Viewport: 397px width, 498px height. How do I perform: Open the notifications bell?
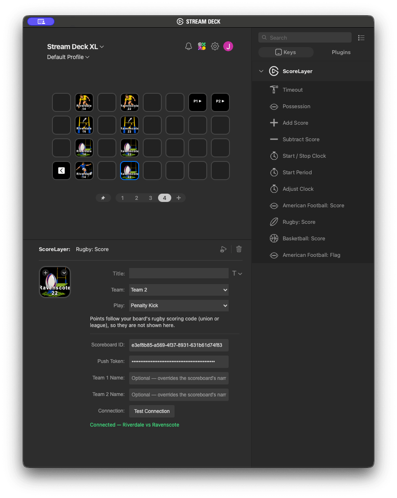189,46
